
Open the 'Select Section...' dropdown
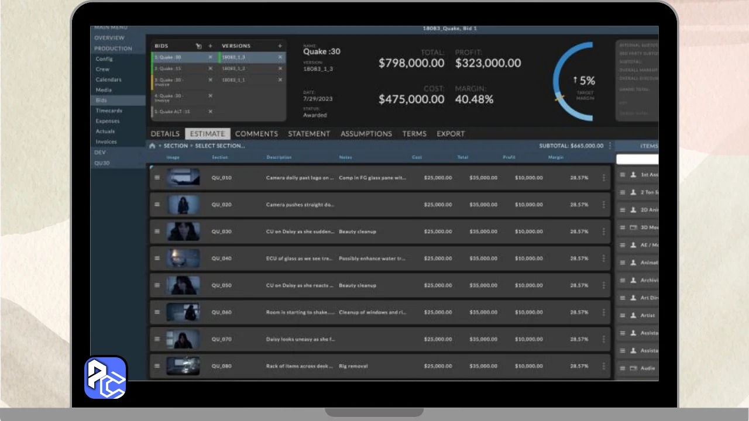[x=220, y=146]
